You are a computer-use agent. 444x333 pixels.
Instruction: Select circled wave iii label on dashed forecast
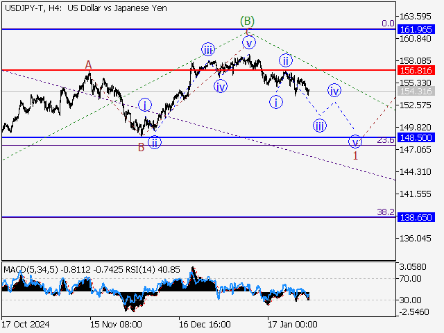coord(320,125)
